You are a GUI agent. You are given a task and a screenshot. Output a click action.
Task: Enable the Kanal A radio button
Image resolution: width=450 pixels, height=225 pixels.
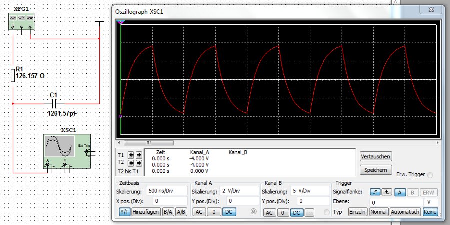click(254, 212)
